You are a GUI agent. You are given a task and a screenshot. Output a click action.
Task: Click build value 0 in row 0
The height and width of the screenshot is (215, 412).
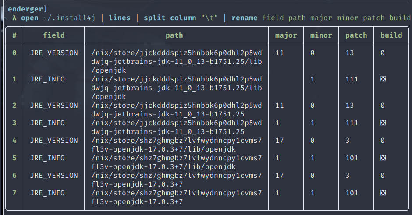point(383,53)
